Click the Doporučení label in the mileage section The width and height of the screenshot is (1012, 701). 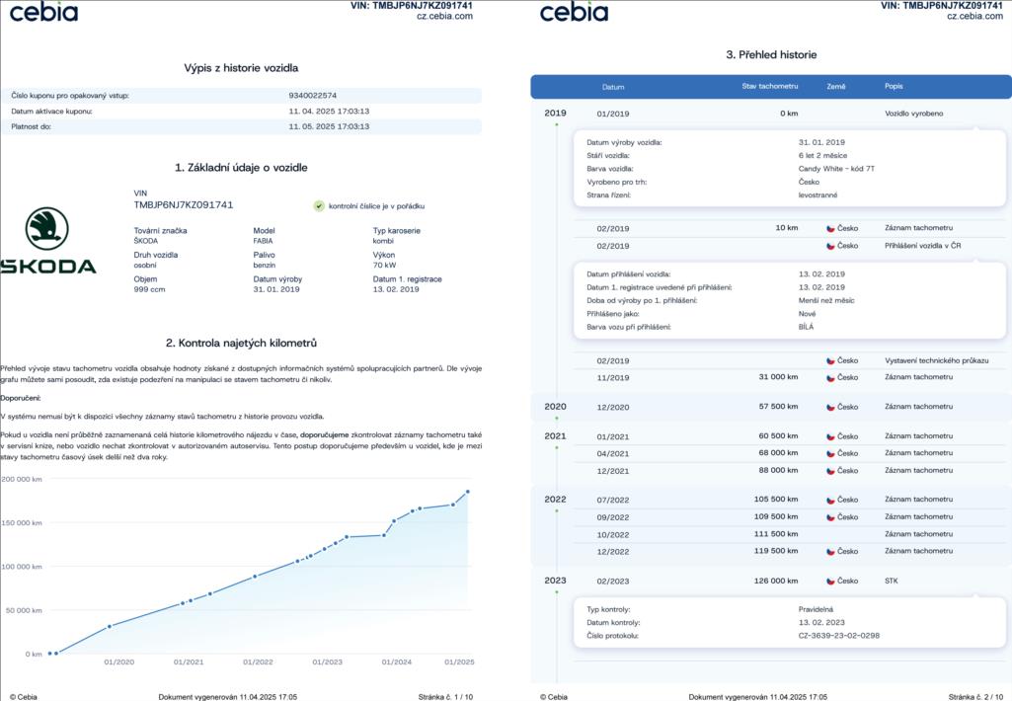pos(20,398)
